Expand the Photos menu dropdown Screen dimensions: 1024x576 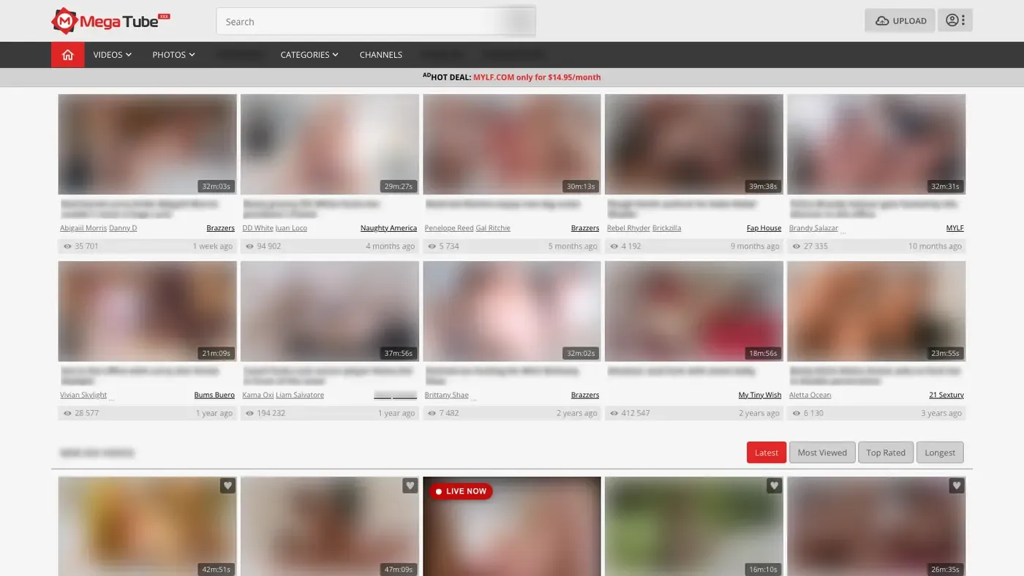click(x=173, y=55)
